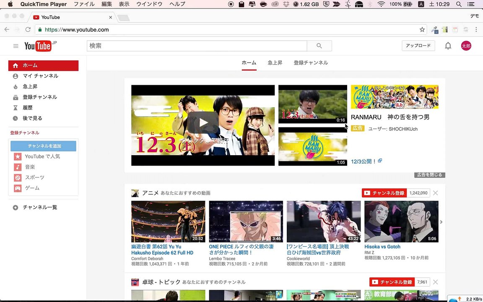
Task: Open the 0:16 RANMARU thumbnail
Action: pos(313,104)
